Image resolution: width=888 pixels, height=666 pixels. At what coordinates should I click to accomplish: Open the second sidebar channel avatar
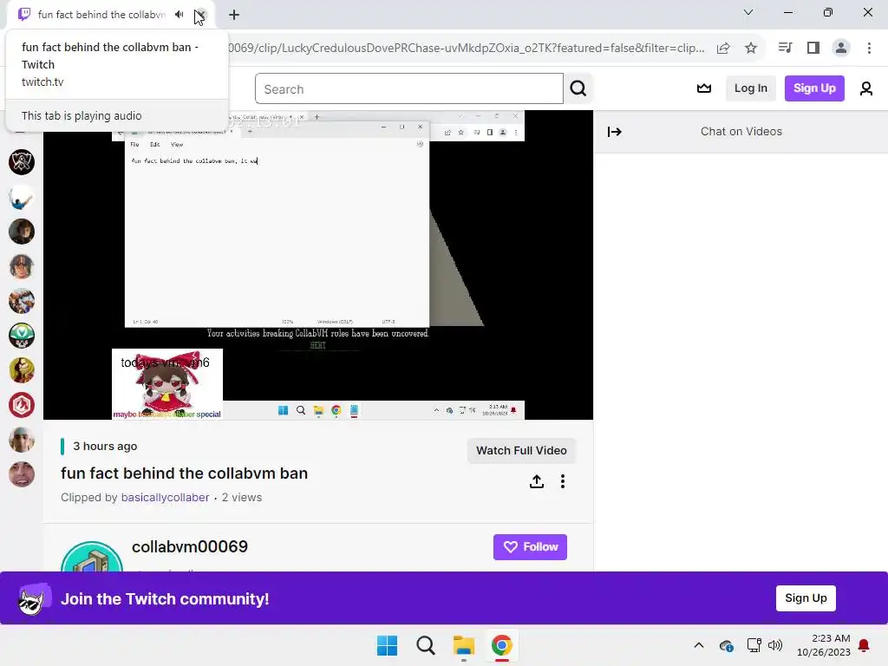click(x=22, y=197)
